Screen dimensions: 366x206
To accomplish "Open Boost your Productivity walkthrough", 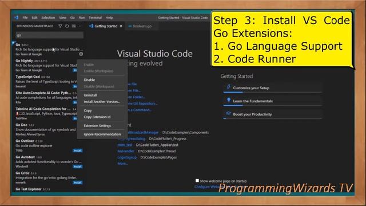I will (272, 114).
